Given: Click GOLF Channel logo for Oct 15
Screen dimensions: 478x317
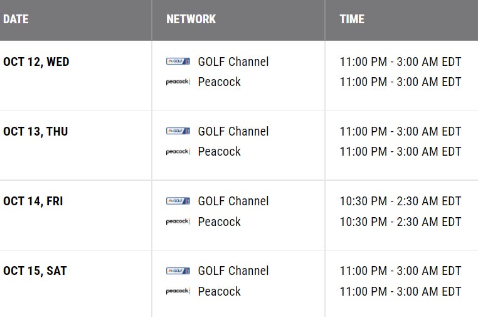Looking at the screenshot, I should (178, 271).
